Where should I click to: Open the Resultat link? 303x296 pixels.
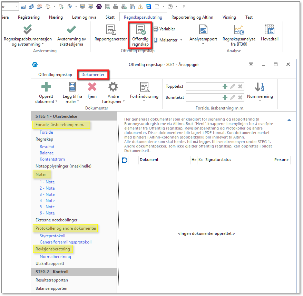(47, 147)
